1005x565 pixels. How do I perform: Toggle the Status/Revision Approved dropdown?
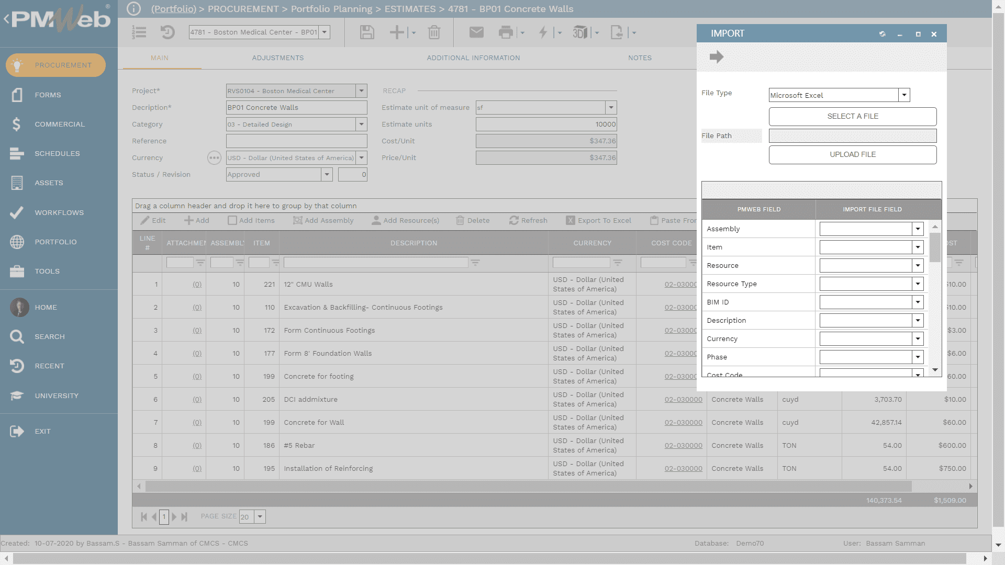(x=327, y=174)
